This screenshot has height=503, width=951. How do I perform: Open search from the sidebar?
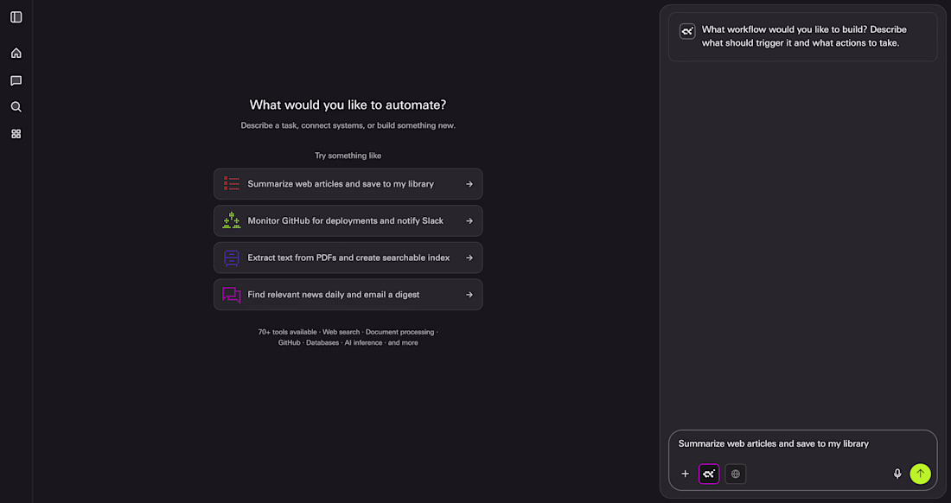16,107
